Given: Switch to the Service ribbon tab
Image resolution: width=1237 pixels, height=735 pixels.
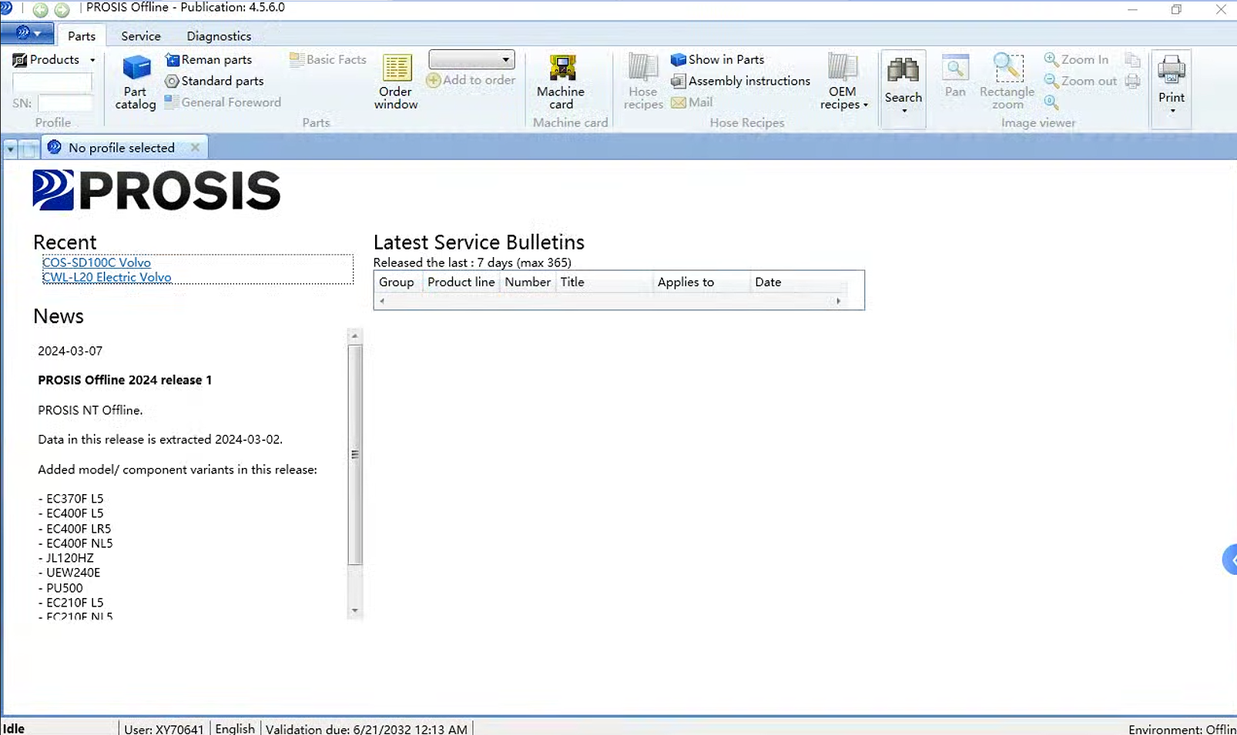Looking at the screenshot, I should tap(141, 35).
